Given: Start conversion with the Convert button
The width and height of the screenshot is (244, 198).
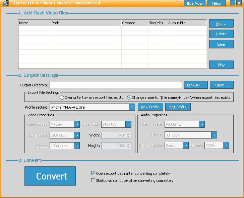Looking at the screenshot, I should tap(50, 176).
